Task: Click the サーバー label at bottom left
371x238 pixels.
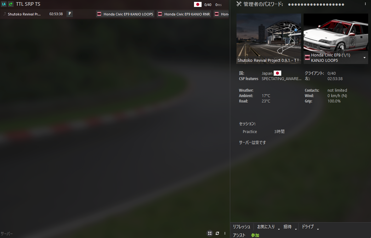Action: tap(7, 234)
